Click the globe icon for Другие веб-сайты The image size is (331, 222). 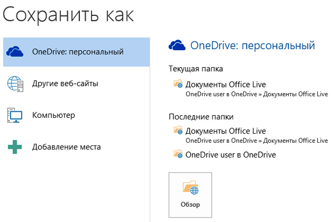coord(15,84)
